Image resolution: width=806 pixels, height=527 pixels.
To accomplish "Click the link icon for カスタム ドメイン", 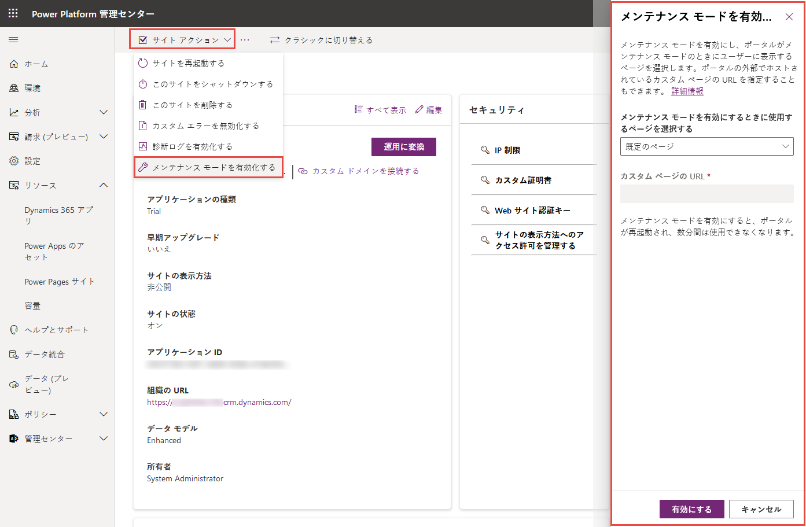I will pos(303,171).
